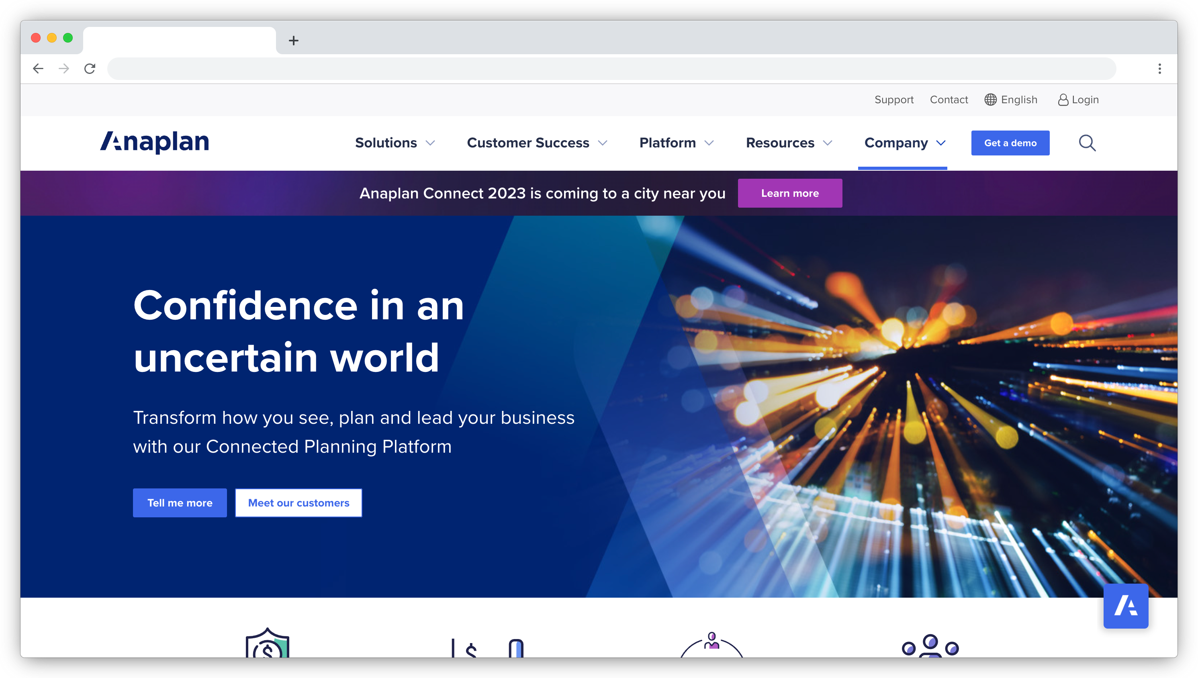Select the open browser tab
Screen dimensions: 1198x678
[179, 41]
